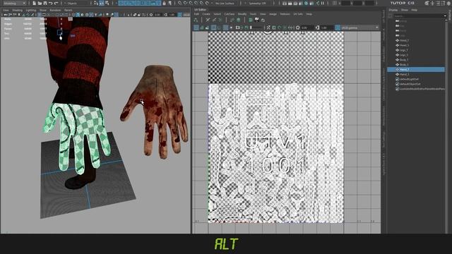
Task: Select by object type mode icon
Action: coord(102,3)
